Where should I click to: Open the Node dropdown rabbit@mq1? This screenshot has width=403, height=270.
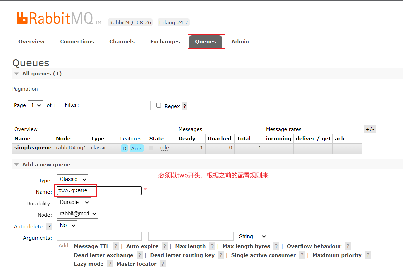[x=77, y=214]
